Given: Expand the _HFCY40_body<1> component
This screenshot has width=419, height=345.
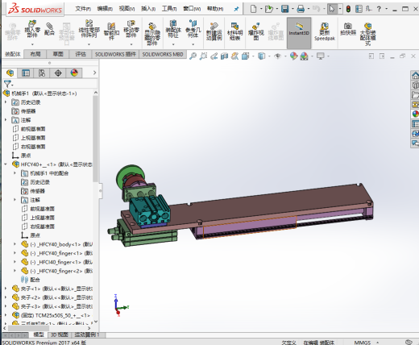Looking at the screenshot, I should [15, 244].
